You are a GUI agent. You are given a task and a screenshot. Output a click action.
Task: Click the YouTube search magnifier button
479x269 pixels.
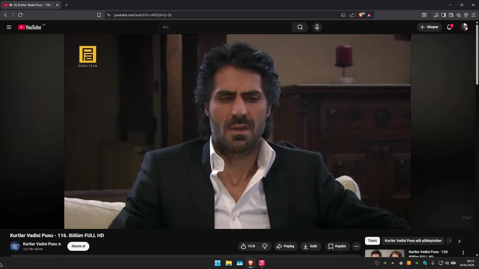tap(300, 27)
